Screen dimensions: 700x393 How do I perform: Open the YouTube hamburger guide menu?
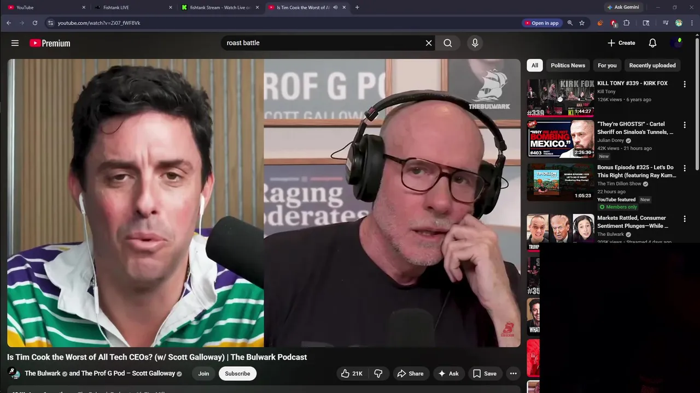(x=15, y=43)
